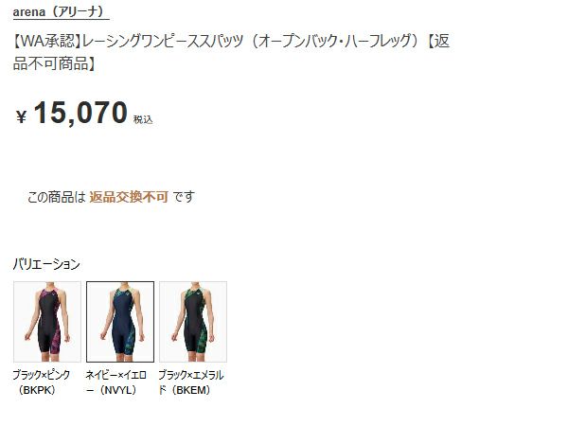568x426 pixels.
Task: Click the レーシングワンピーススパッツ product title
Action: (x=162, y=41)
